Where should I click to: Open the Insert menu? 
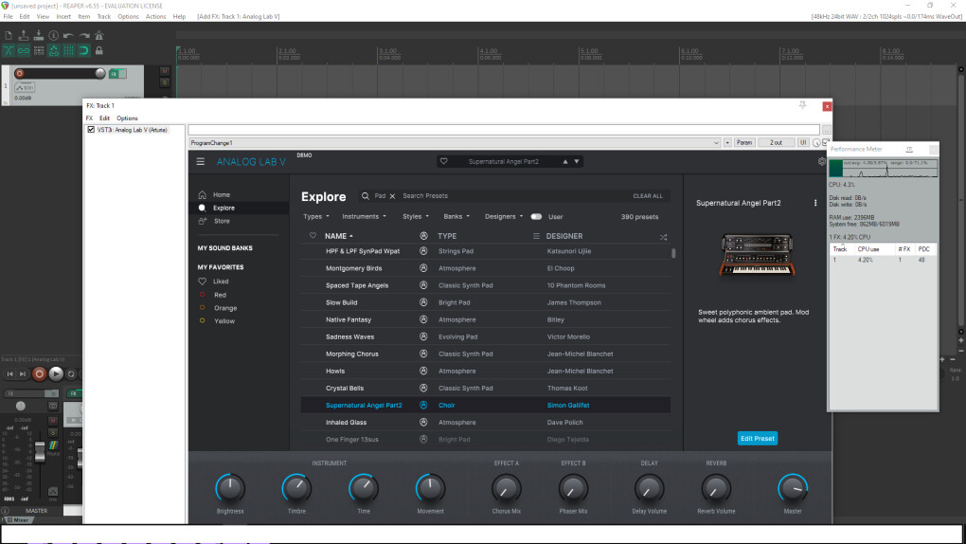point(63,17)
